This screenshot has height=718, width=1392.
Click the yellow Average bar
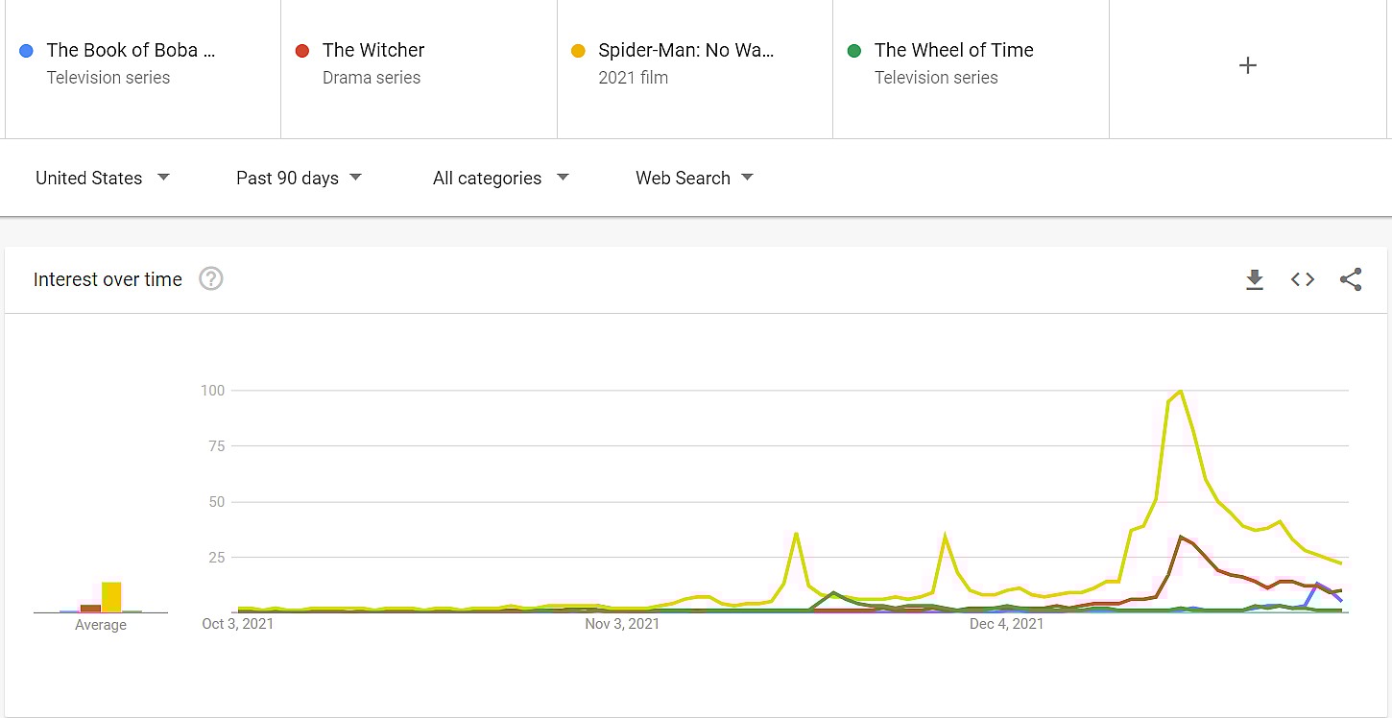tap(111, 597)
